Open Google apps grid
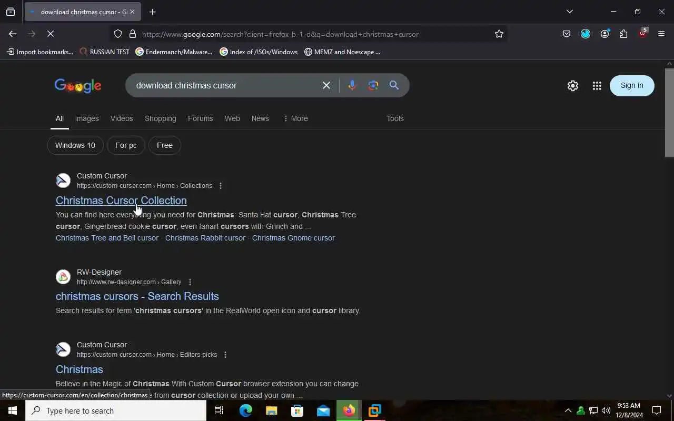This screenshot has height=421, width=674. pyautogui.click(x=597, y=86)
